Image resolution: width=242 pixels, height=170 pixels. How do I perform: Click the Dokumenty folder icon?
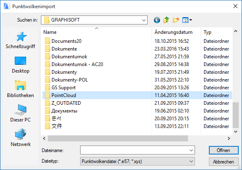tap(47, 72)
